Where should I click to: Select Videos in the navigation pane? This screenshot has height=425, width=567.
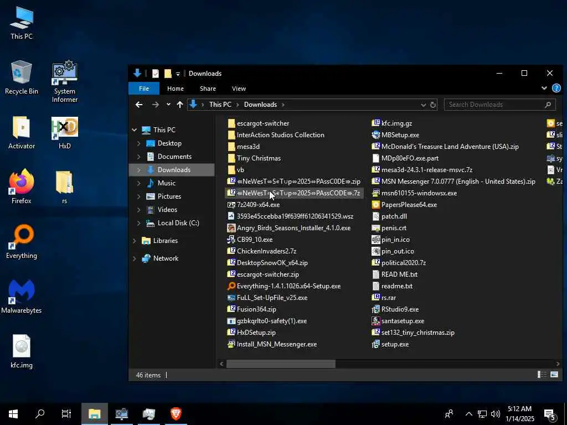click(x=167, y=210)
